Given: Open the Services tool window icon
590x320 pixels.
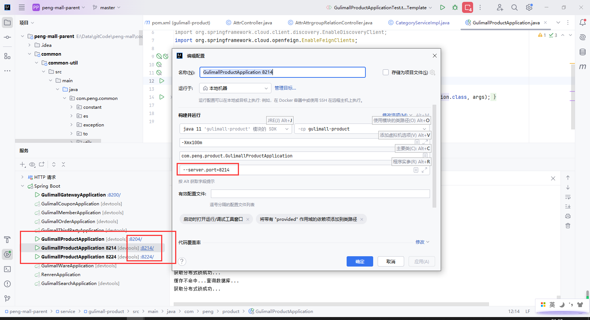Looking at the screenshot, I should tap(7, 254).
